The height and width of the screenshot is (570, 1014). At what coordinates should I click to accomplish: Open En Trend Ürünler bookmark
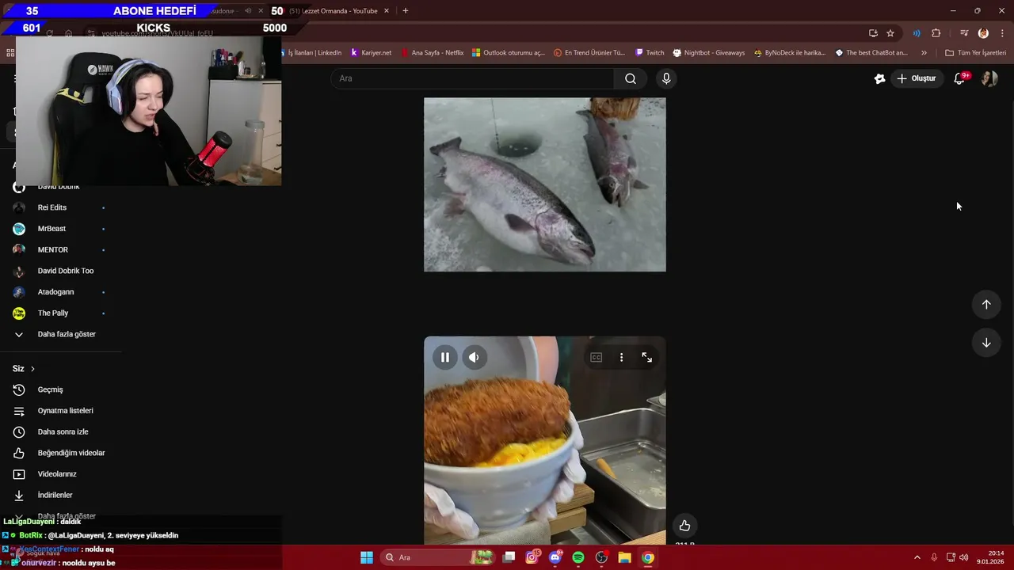(x=589, y=53)
